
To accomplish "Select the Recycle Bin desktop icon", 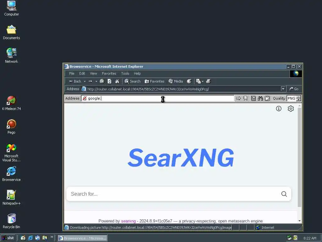I will (x=12, y=221).
